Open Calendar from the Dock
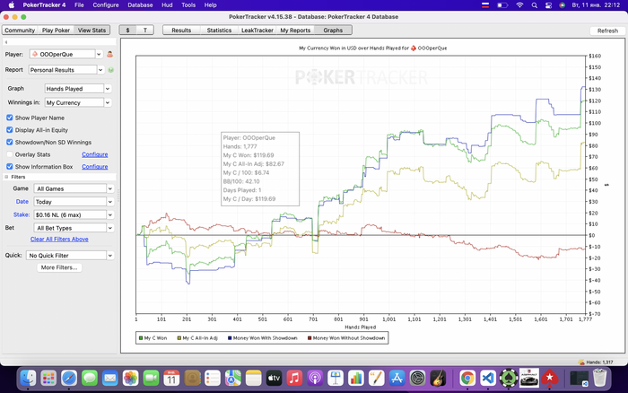The height and width of the screenshot is (393, 628). (171, 378)
